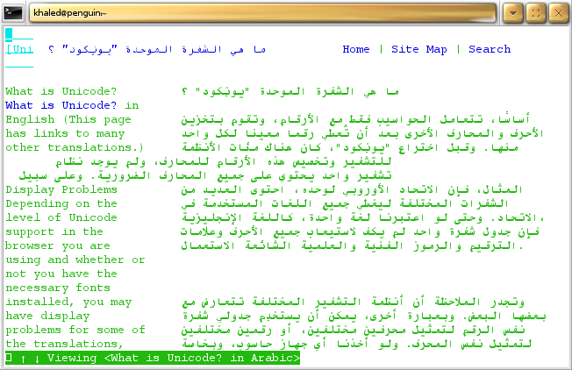This screenshot has width=572, height=370.
Task: Open 'What is Unicode? in English' link
Action: point(72,105)
